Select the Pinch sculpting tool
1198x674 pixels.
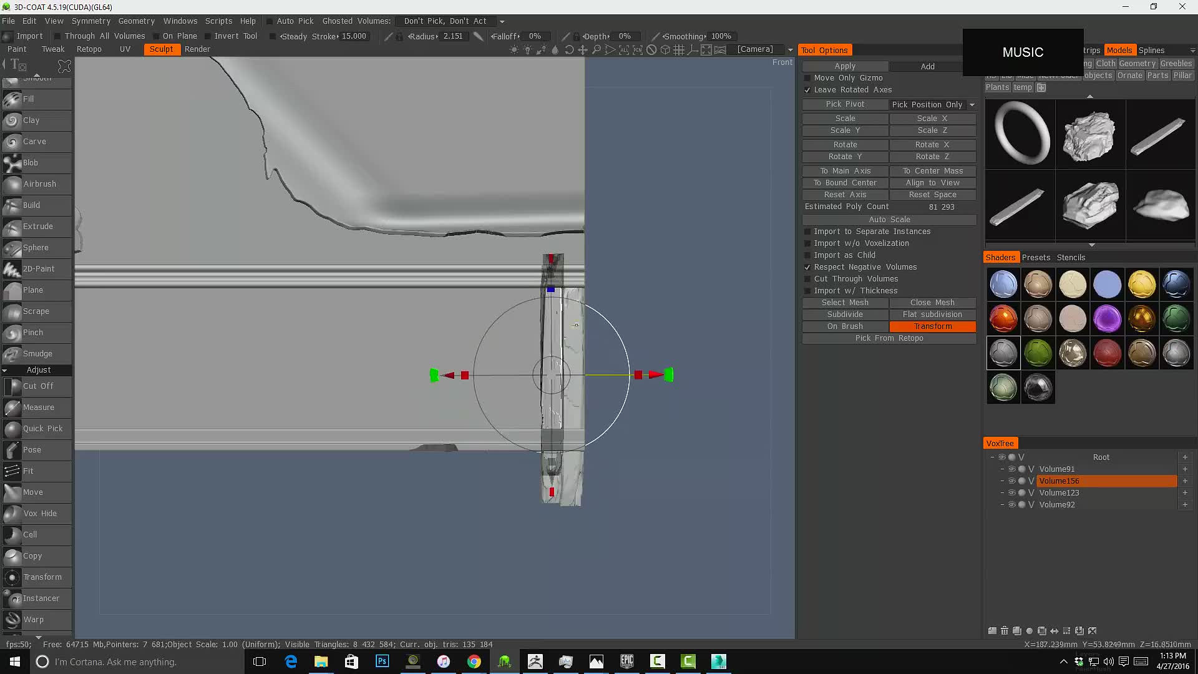pyautogui.click(x=33, y=331)
